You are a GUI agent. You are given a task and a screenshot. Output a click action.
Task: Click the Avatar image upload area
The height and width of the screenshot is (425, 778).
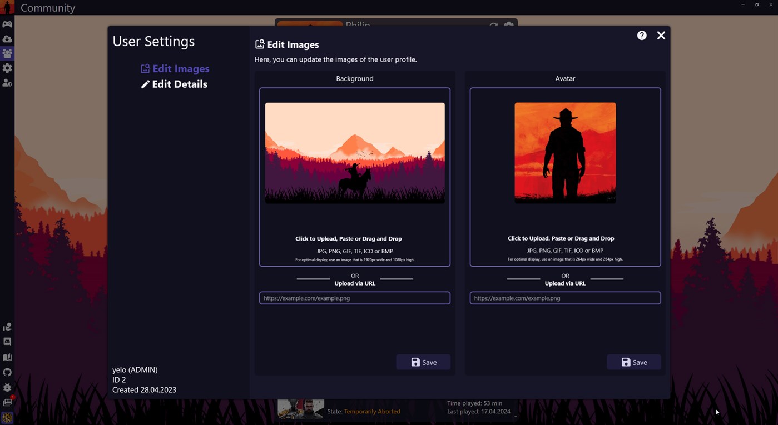tap(565, 177)
